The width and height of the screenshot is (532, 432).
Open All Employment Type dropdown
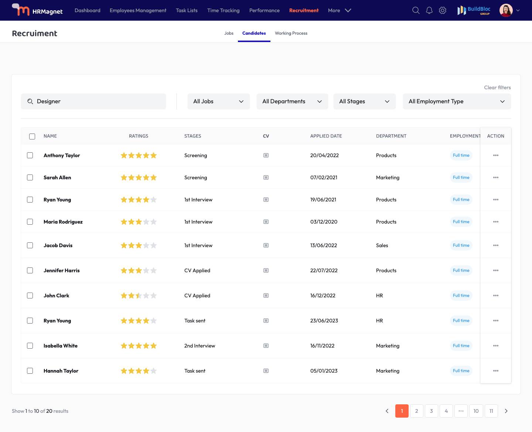[x=457, y=101]
